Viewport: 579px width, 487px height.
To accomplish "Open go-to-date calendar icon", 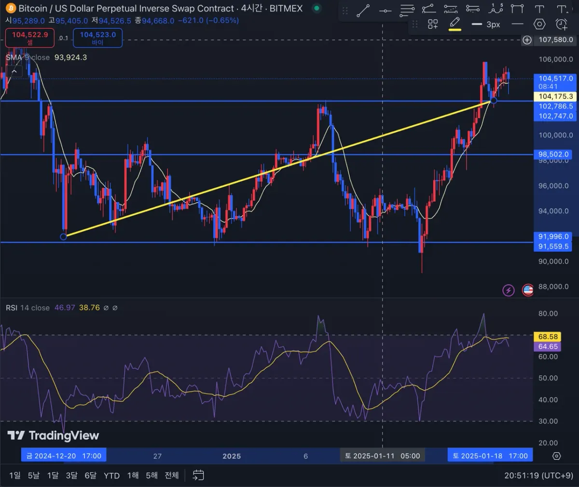I will pos(198,475).
